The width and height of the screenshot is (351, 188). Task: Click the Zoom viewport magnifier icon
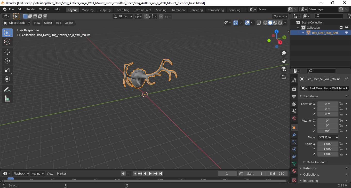pos(284,53)
